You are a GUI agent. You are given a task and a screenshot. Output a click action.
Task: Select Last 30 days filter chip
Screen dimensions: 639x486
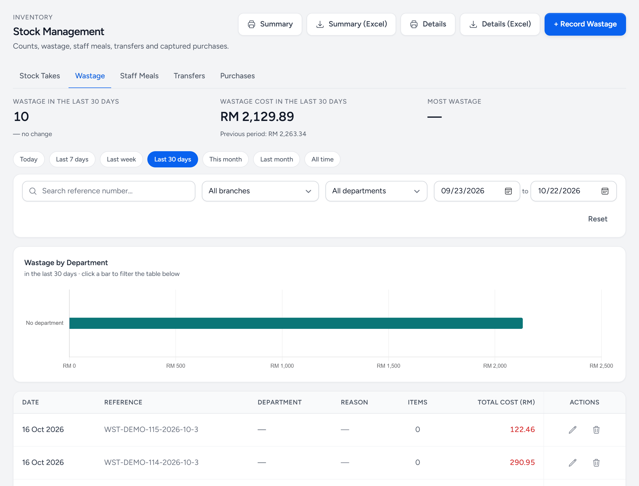pyautogui.click(x=173, y=159)
